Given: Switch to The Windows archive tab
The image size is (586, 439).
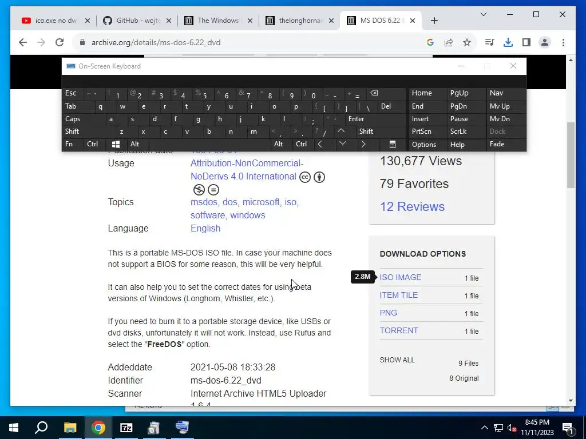Looking at the screenshot, I should click(219, 21).
